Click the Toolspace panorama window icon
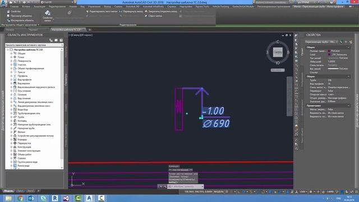The width and height of the screenshot is (359, 202). 56,40
